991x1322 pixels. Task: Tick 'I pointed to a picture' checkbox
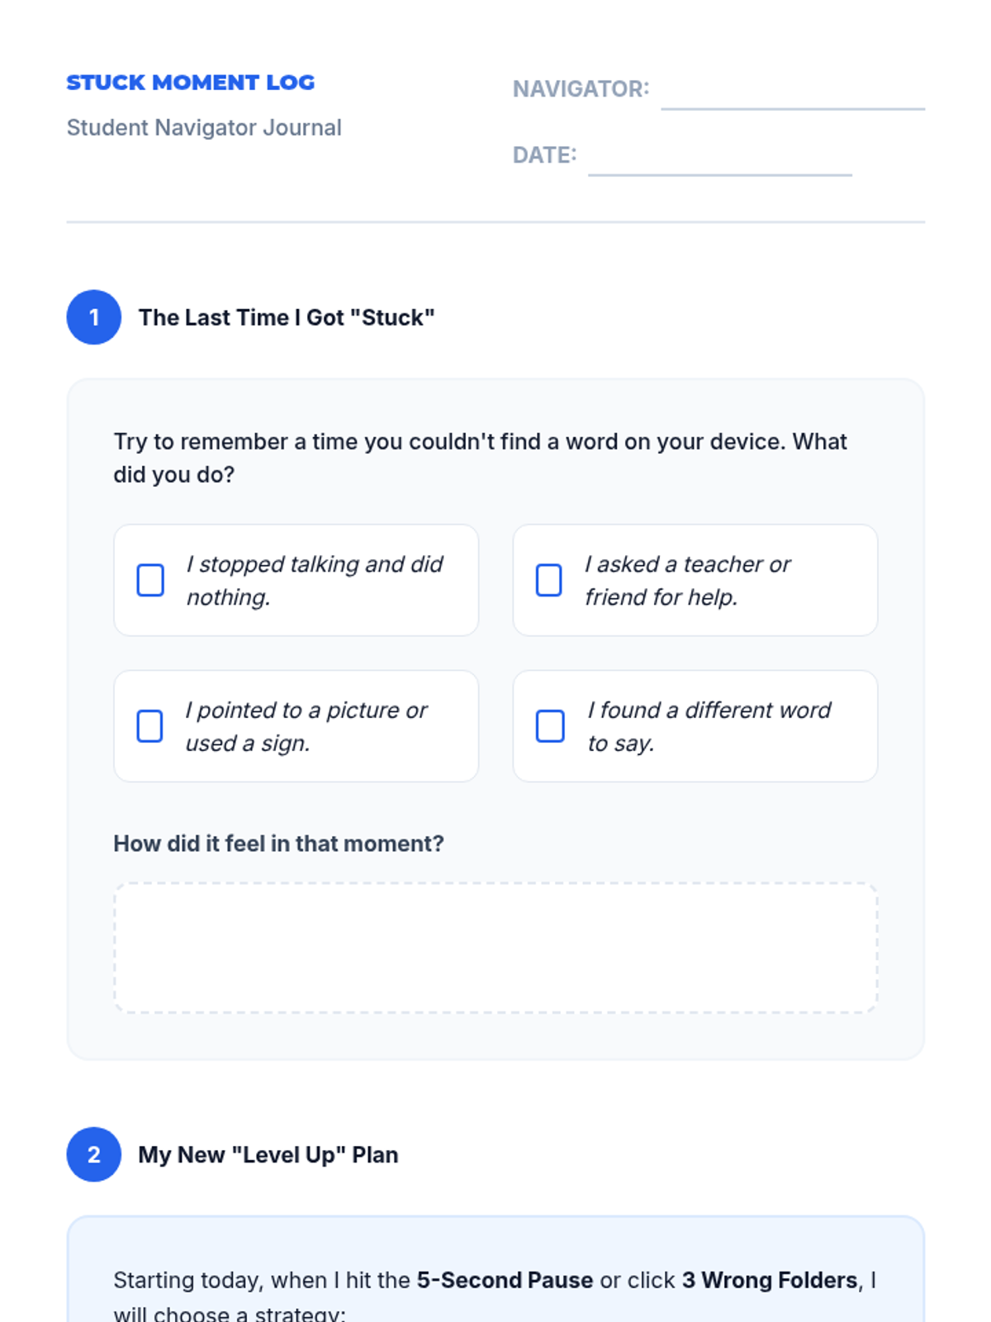click(150, 726)
